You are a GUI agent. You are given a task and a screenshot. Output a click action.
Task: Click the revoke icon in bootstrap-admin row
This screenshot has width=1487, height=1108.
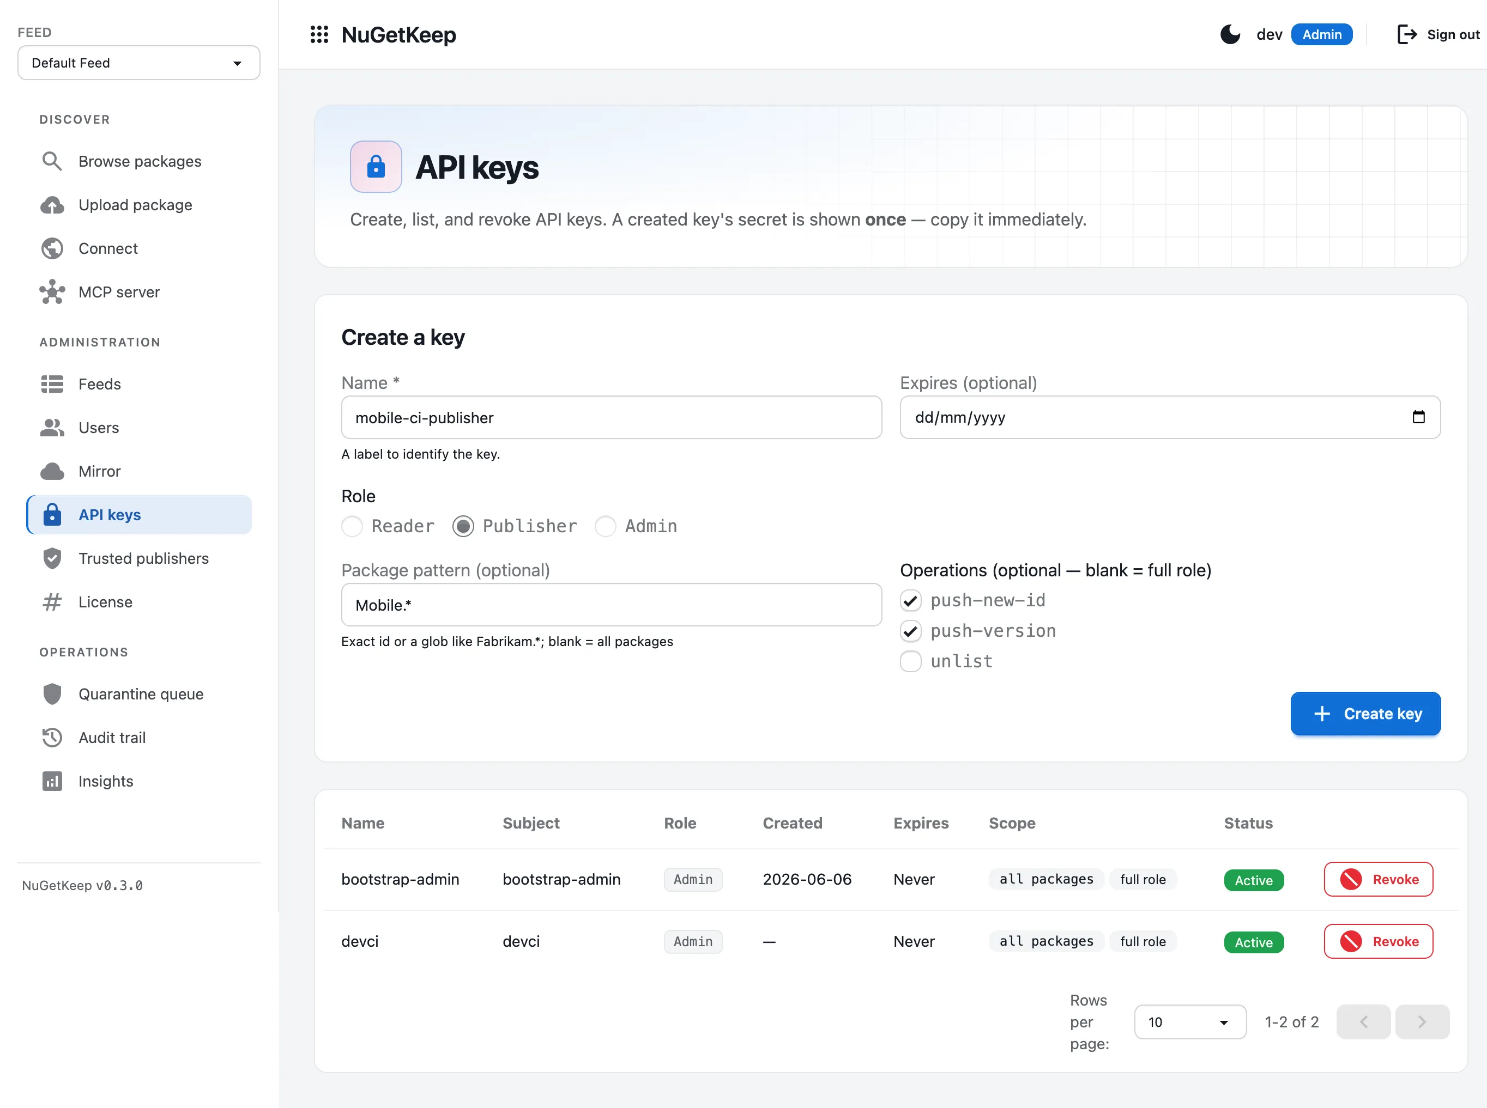(x=1351, y=879)
